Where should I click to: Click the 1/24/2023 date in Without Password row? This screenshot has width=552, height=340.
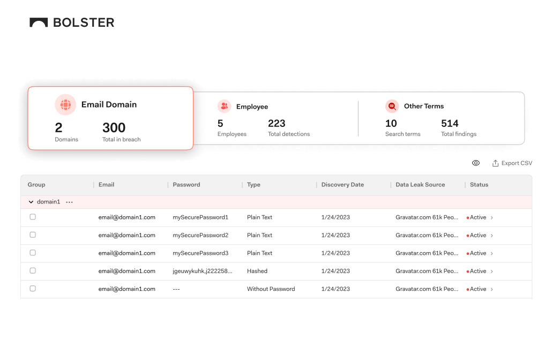pos(335,289)
